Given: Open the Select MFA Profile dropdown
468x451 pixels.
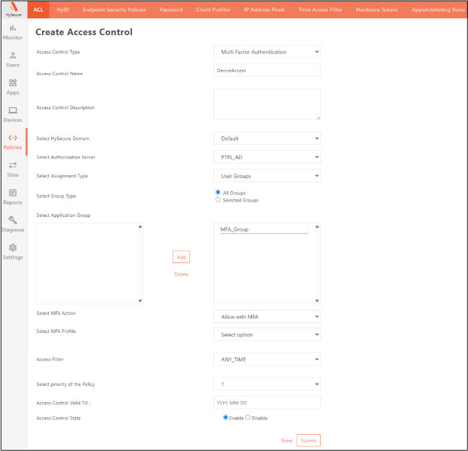Looking at the screenshot, I should pyautogui.click(x=267, y=334).
